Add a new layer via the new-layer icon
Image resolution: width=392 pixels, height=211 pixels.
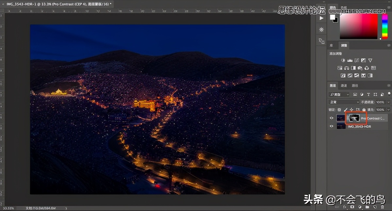[375, 207]
